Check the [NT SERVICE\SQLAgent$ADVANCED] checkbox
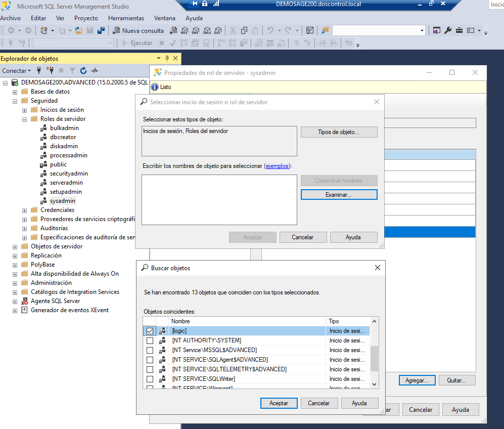 [x=150, y=360]
